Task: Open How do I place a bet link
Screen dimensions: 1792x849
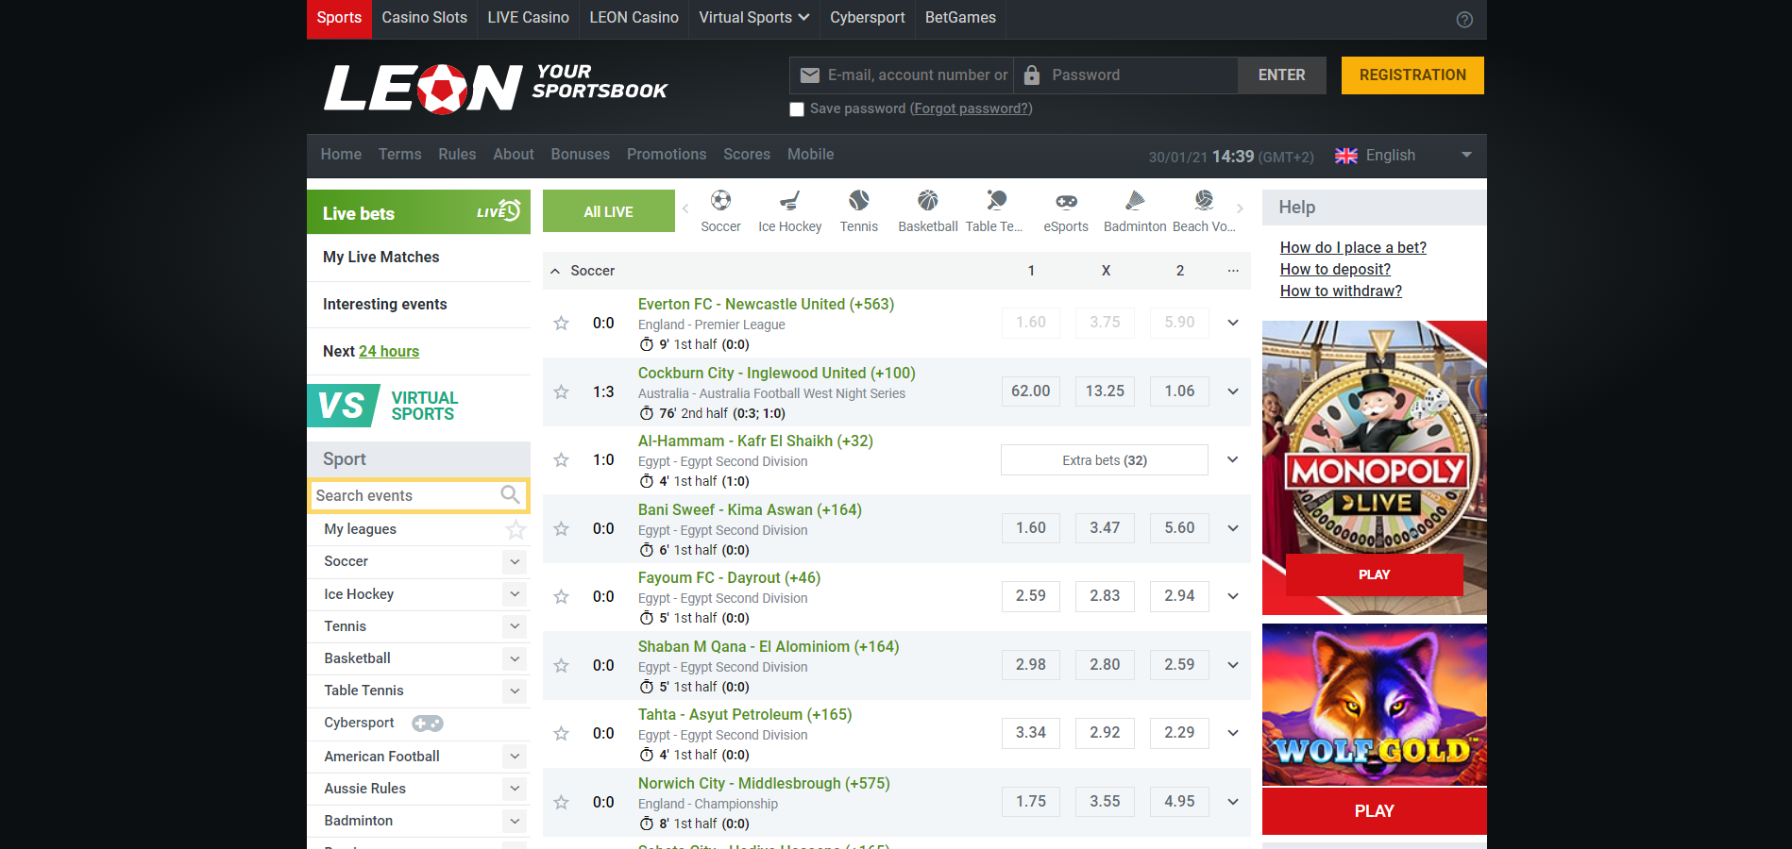Action: pos(1353,248)
